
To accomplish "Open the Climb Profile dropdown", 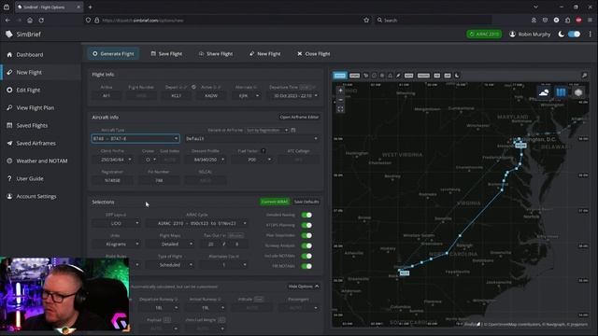I will [x=112, y=160].
